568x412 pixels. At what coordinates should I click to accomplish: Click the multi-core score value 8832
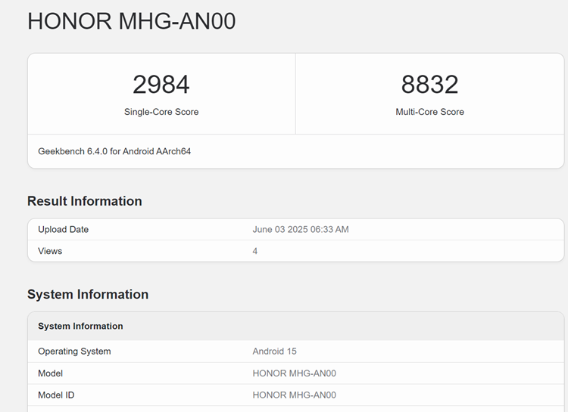429,84
